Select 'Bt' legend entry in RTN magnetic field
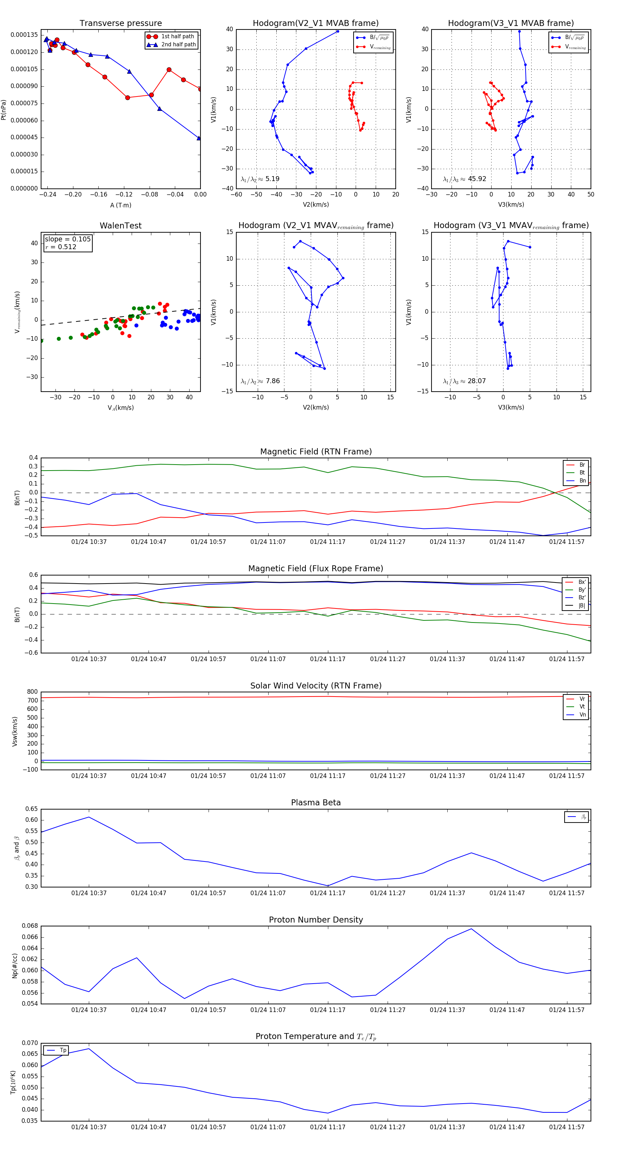Viewport: 632px width, 1158px height. click(576, 472)
